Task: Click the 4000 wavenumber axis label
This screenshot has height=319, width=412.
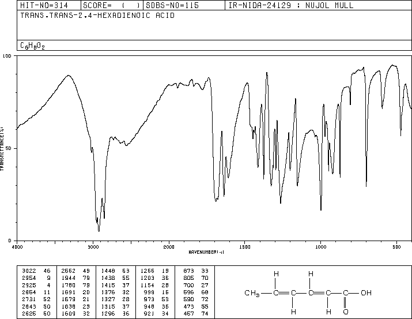Action: click(17, 247)
